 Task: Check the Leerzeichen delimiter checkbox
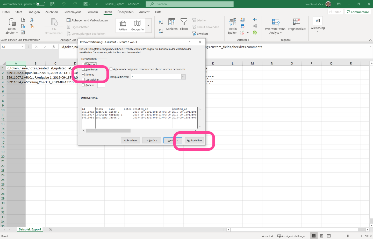[x=83, y=79]
